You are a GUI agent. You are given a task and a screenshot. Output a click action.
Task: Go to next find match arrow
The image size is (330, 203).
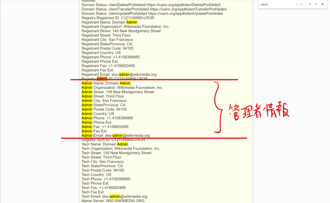tap(316, 4)
